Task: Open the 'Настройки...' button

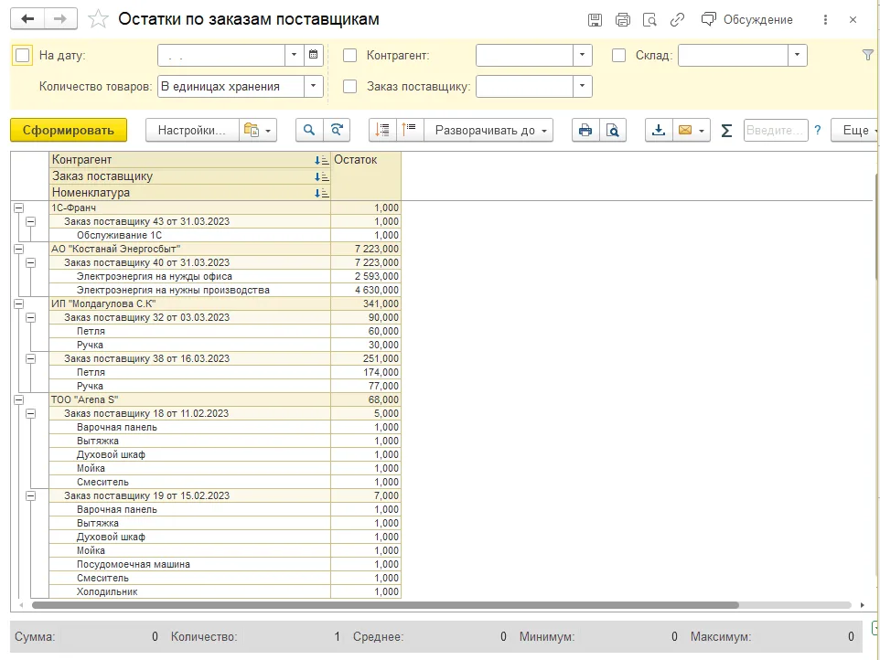Action: coord(192,130)
